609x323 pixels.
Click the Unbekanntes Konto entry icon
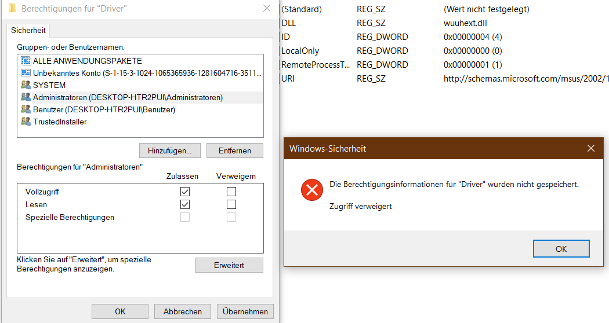[26, 73]
